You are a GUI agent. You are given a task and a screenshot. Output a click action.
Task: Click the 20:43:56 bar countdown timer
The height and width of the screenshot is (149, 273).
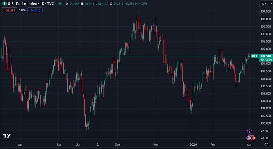coord(266,60)
